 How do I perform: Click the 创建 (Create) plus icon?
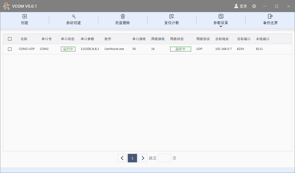pyautogui.click(x=24, y=17)
